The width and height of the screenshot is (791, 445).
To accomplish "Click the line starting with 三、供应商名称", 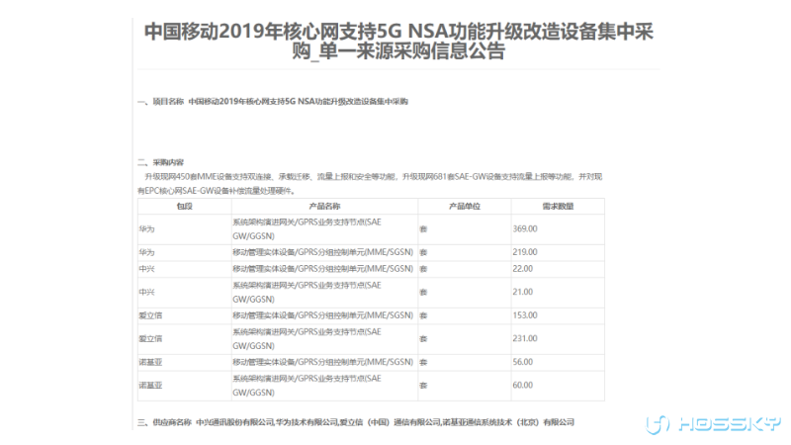I will click(356, 422).
